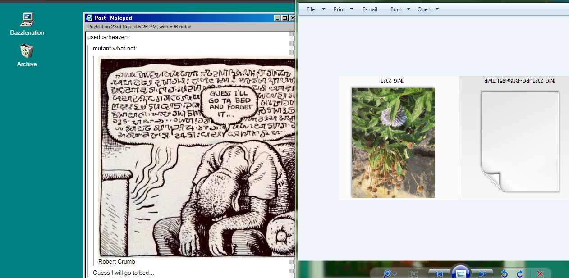Click E-mail in the toolbar
569x278 pixels.
pyautogui.click(x=370, y=9)
